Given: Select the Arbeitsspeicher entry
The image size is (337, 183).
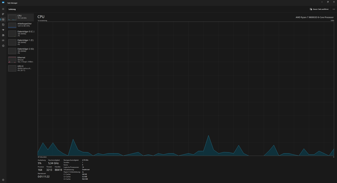Looking at the screenshot, I should click(21, 25).
